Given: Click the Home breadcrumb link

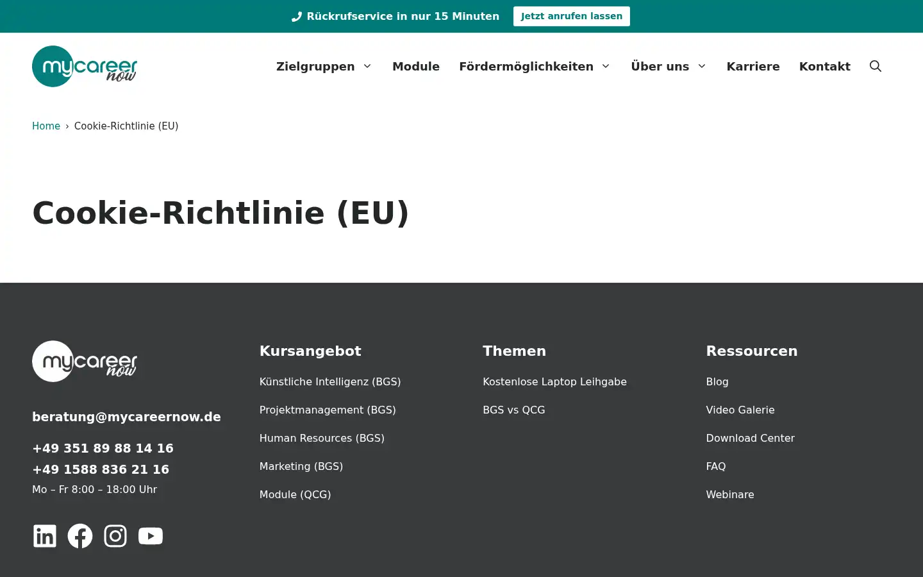Looking at the screenshot, I should tap(46, 126).
